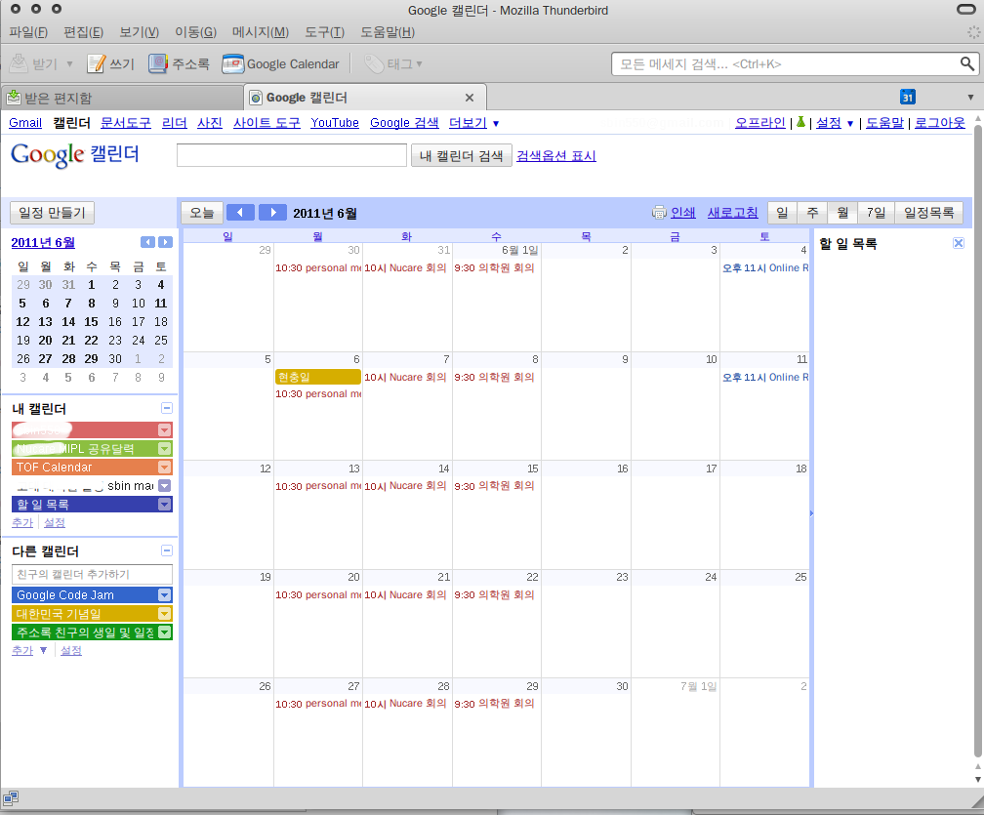984x815 pixels.
Task: Go to the next month in the main calendar
Action: click(273, 213)
